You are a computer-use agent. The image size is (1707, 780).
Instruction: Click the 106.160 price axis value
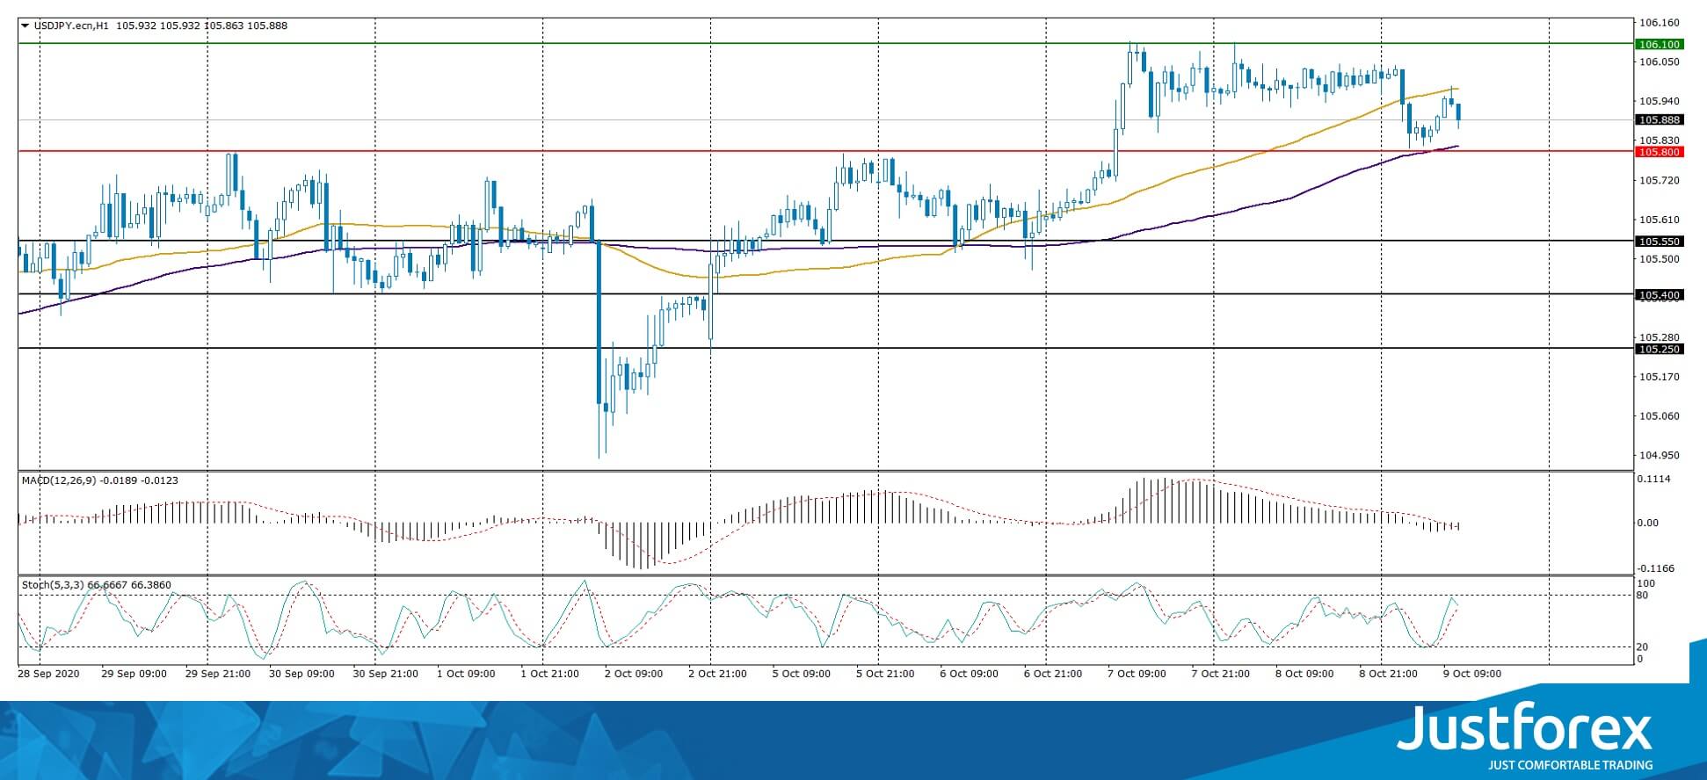point(1659,23)
